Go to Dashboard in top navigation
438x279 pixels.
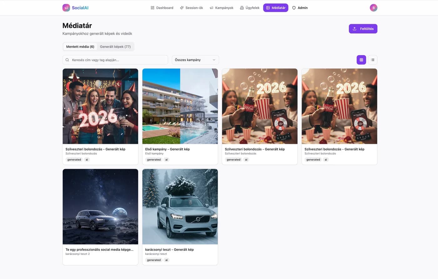[162, 8]
